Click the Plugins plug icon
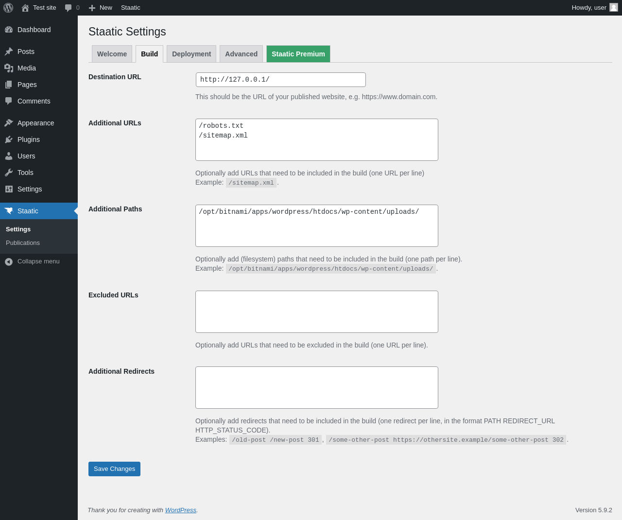This screenshot has width=622, height=520. click(x=9, y=139)
